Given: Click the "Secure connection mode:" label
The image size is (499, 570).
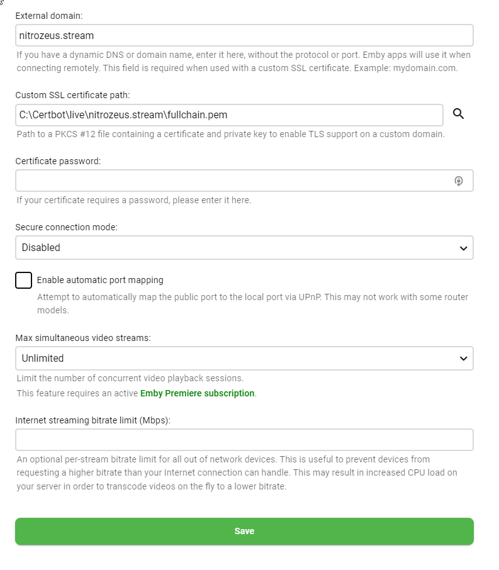Looking at the screenshot, I should 66,227.
